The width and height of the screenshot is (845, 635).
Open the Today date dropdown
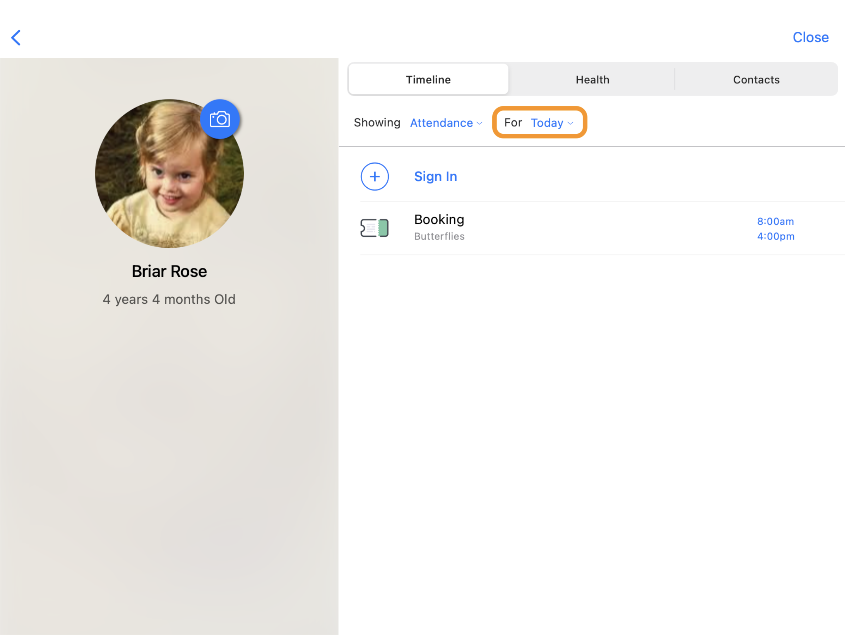tap(547, 123)
